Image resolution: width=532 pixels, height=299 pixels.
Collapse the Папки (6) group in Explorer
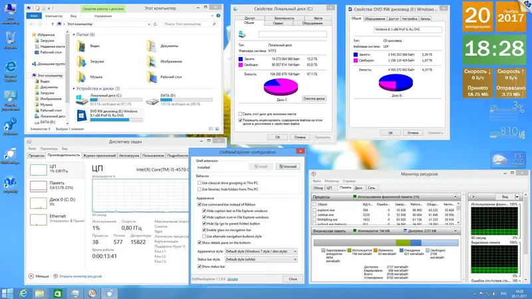74,35
